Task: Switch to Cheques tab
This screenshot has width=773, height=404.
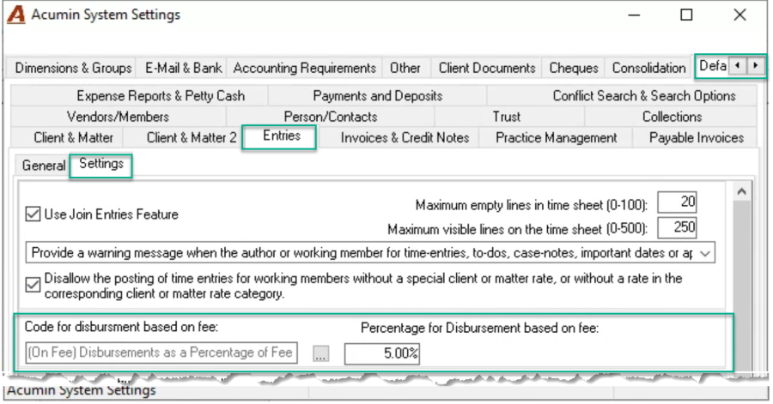Action: (x=574, y=68)
